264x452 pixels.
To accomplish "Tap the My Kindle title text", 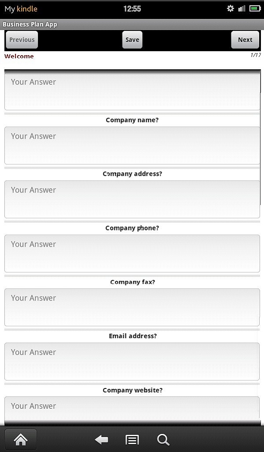I will click(x=21, y=9).
